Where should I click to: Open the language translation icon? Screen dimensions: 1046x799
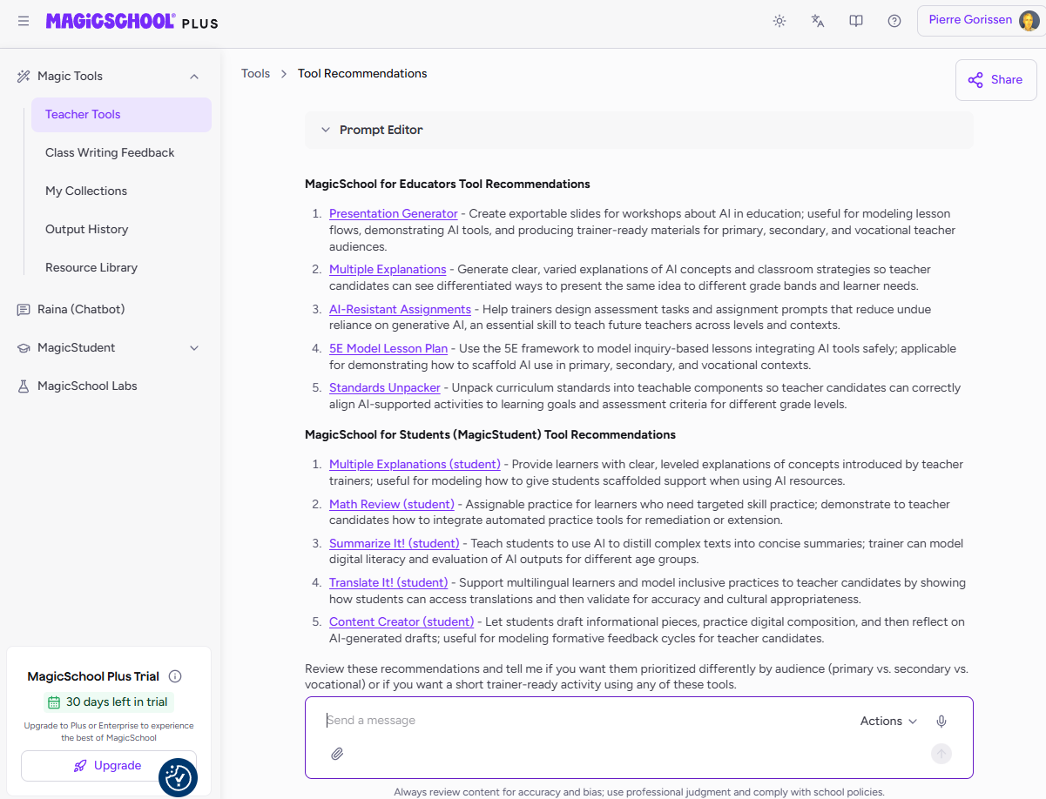pos(818,21)
